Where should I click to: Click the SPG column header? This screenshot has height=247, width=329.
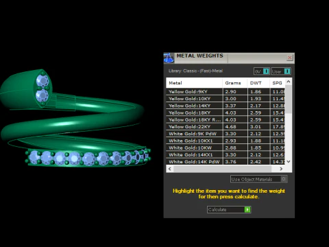pos(277,83)
